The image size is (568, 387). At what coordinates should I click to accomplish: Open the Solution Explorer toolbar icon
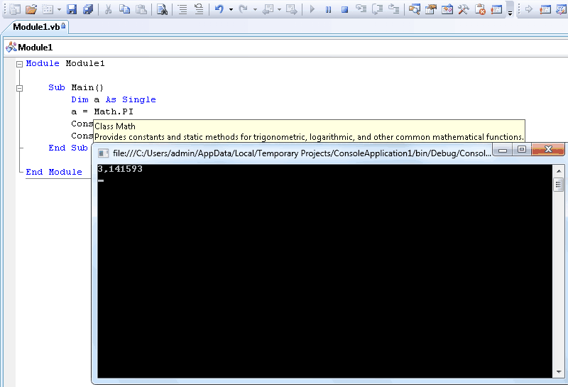(x=414, y=9)
